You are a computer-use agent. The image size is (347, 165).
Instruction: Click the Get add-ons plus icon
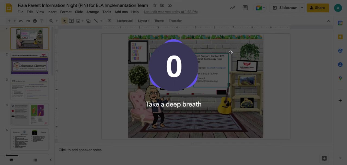coord(340,101)
